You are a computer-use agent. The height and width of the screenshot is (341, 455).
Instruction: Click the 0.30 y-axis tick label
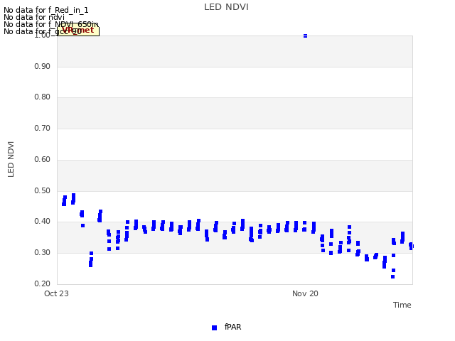[43, 253]
